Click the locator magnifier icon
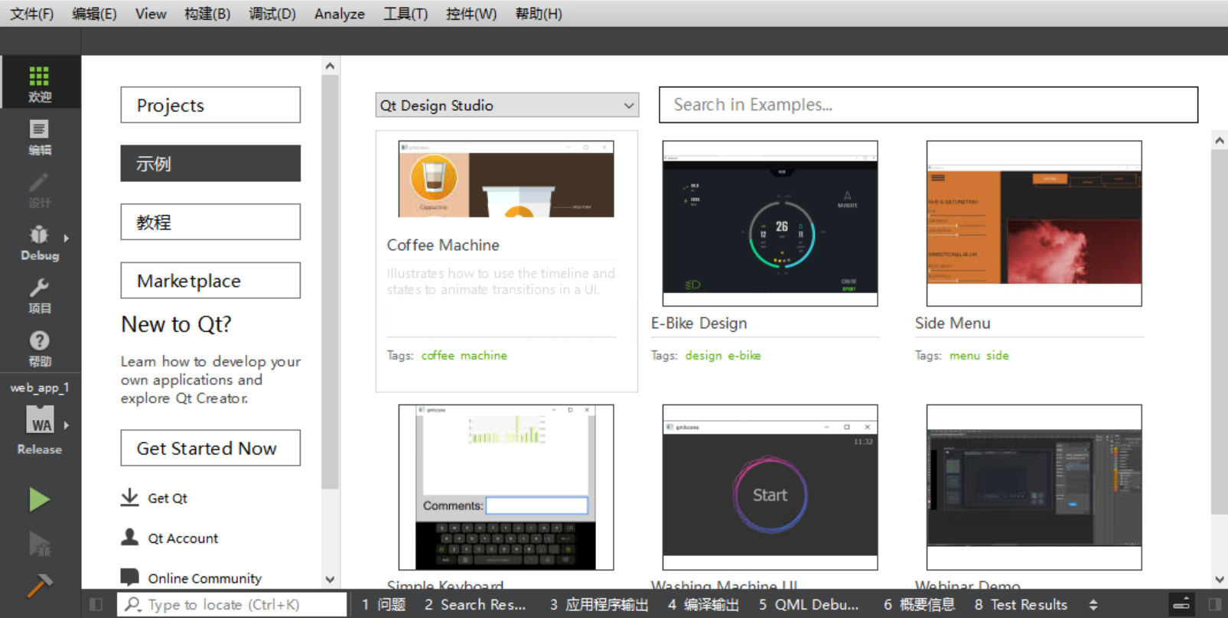The image size is (1228, 618). coord(133,604)
